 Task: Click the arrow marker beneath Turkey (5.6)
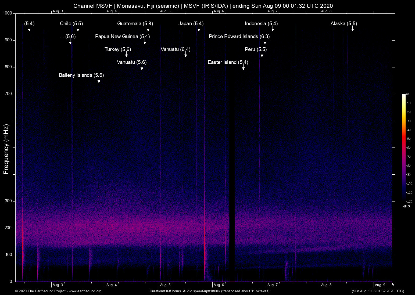(x=126, y=55)
